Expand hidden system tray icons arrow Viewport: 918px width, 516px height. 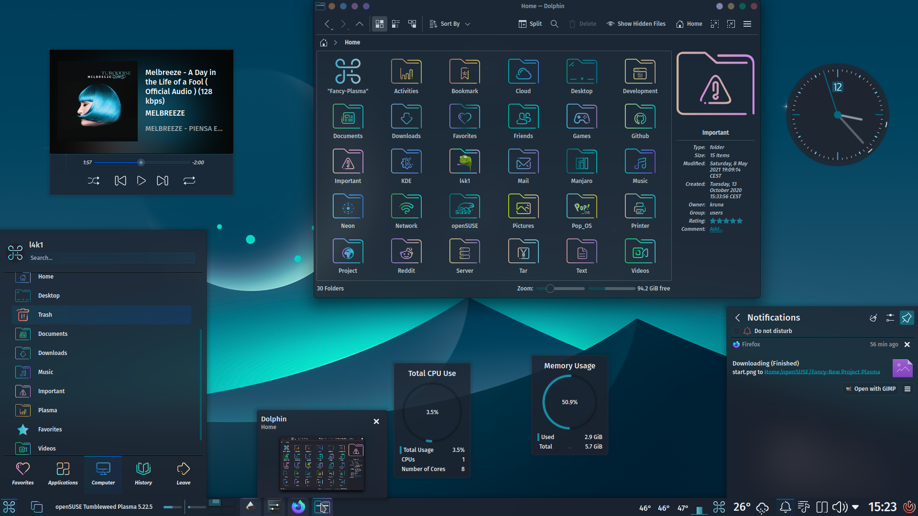pyautogui.click(x=855, y=507)
